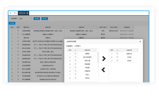Check select-all box in dialog's left list header
Viewport: 159px width, 102px height.
[75, 50]
